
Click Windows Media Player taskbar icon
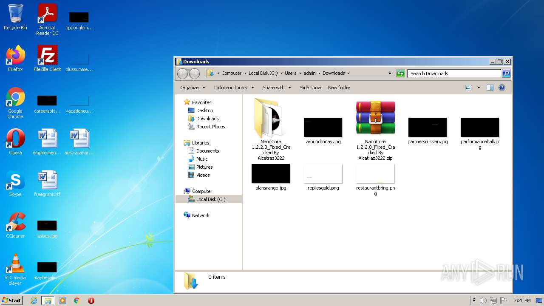point(62,300)
